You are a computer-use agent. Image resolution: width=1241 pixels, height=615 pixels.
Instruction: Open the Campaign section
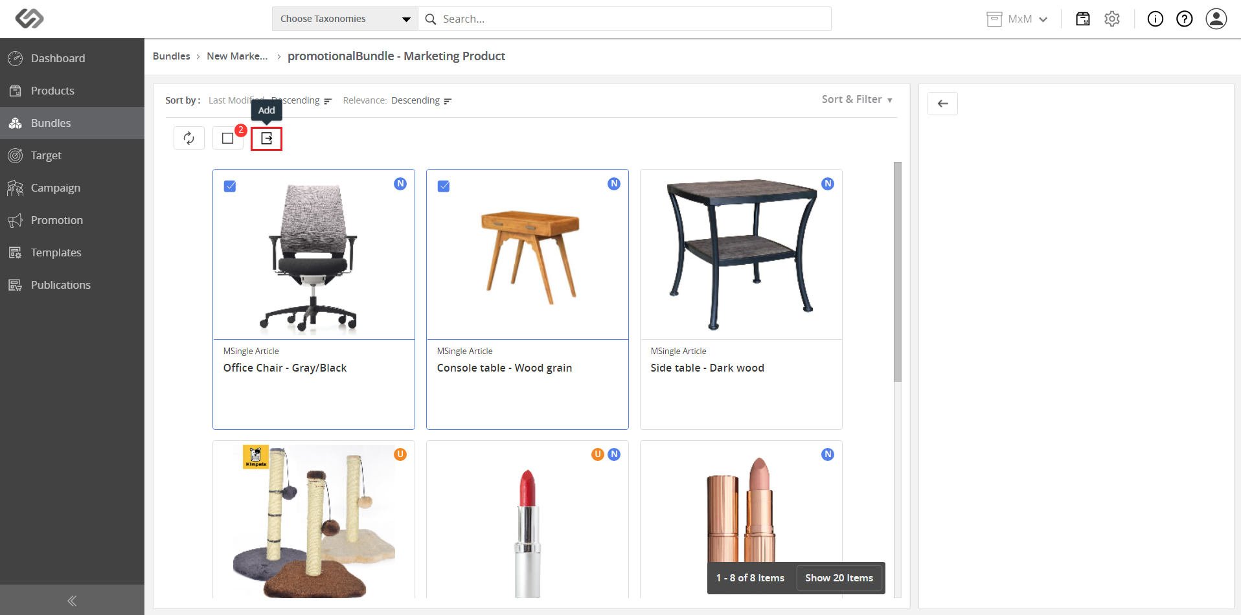[72, 188]
